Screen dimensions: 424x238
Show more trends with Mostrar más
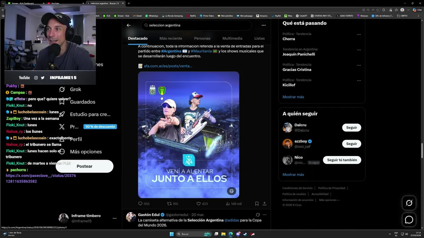point(293,97)
